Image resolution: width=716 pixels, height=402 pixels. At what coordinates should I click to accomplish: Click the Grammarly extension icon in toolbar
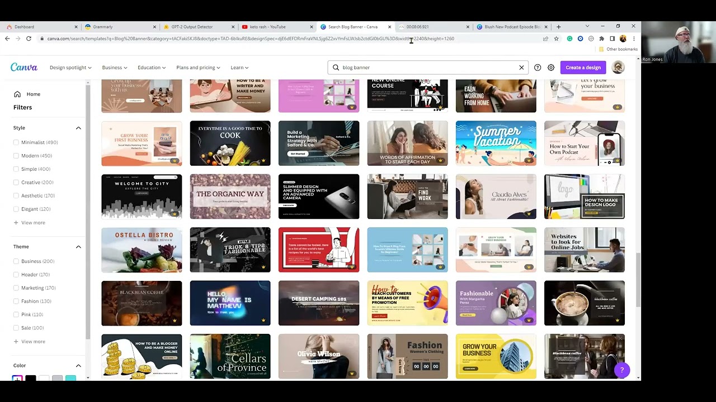pos(569,39)
